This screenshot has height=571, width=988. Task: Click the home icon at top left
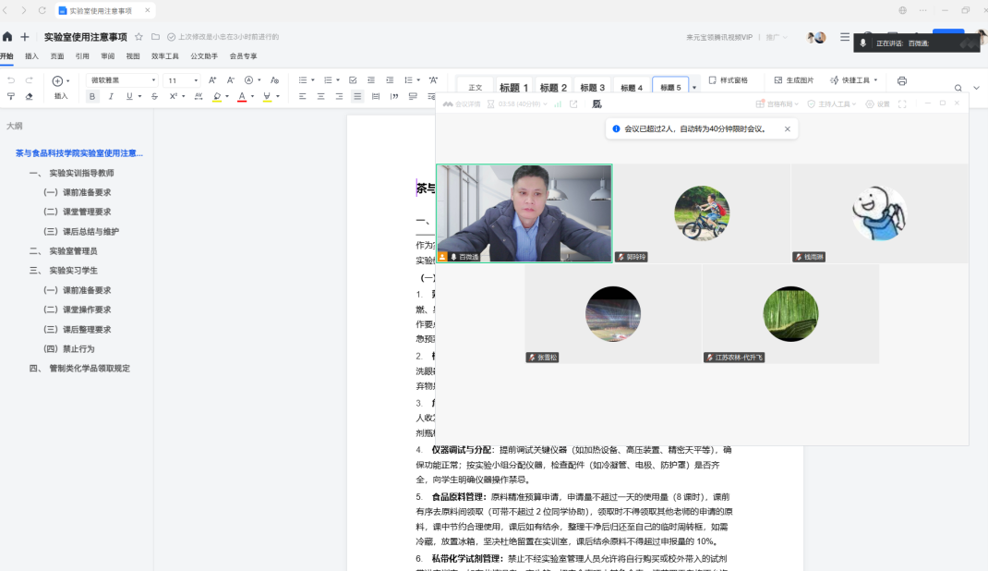pyautogui.click(x=7, y=37)
